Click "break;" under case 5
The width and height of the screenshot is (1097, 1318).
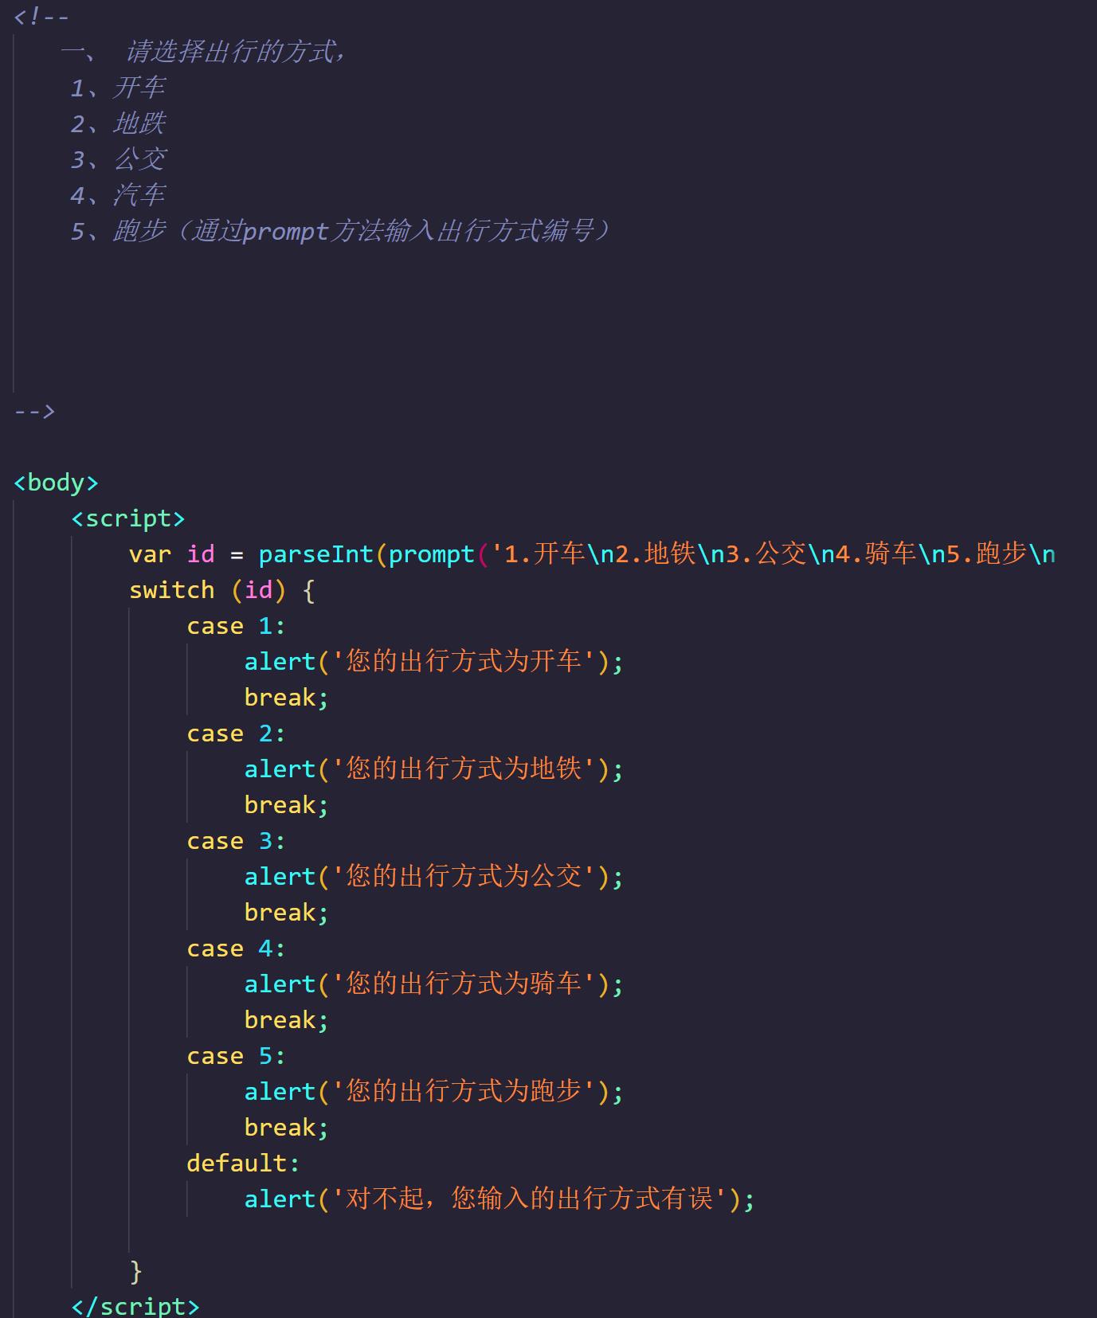coord(287,1128)
